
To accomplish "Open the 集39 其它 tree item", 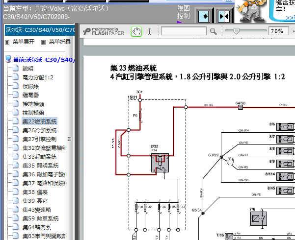I will 35,201.
